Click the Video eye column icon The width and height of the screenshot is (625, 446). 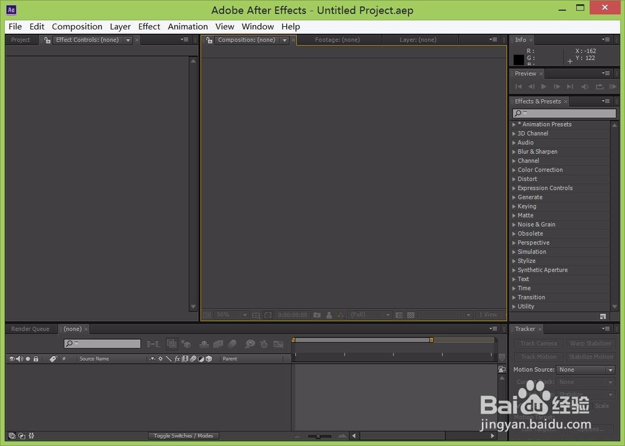coord(12,359)
